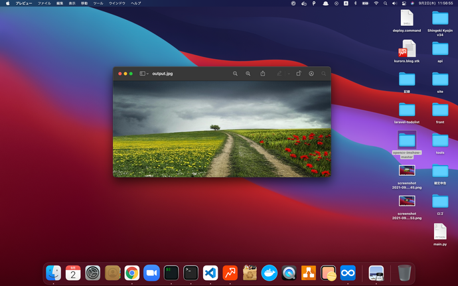Click the Share icon in Preview toolbar
This screenshot has height=286, width=458.
point(264,74)
